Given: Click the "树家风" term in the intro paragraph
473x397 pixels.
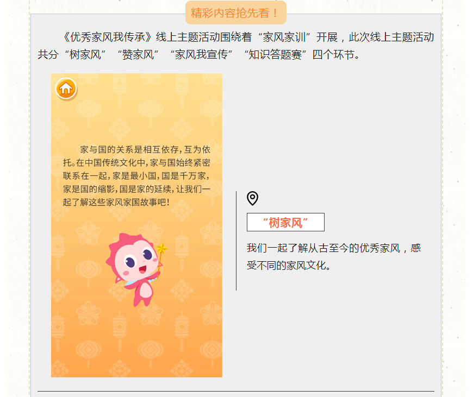Looking at the screenshot, I should pos(85,55).
